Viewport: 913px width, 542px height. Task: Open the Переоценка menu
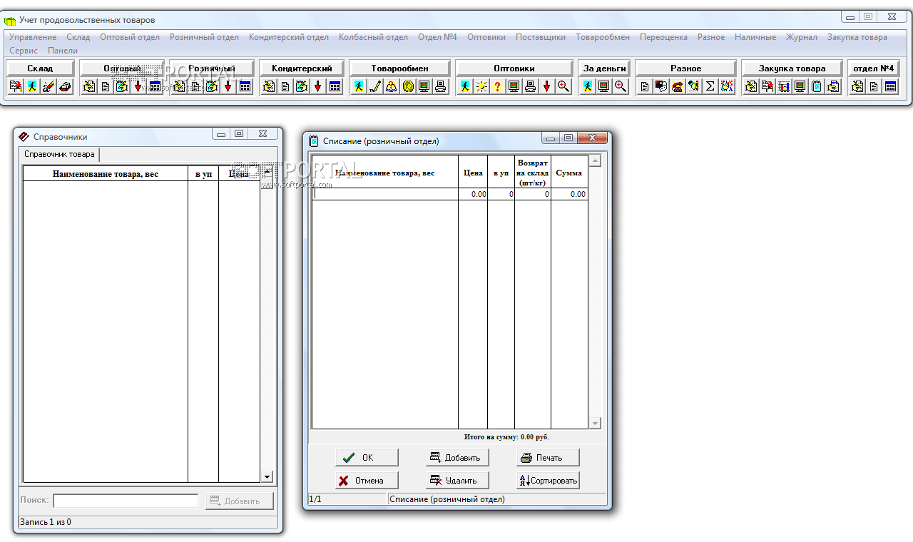(663, 37)
